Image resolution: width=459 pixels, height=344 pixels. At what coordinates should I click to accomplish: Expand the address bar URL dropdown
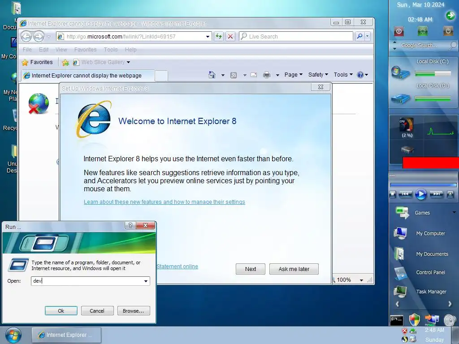click(208, 37)
